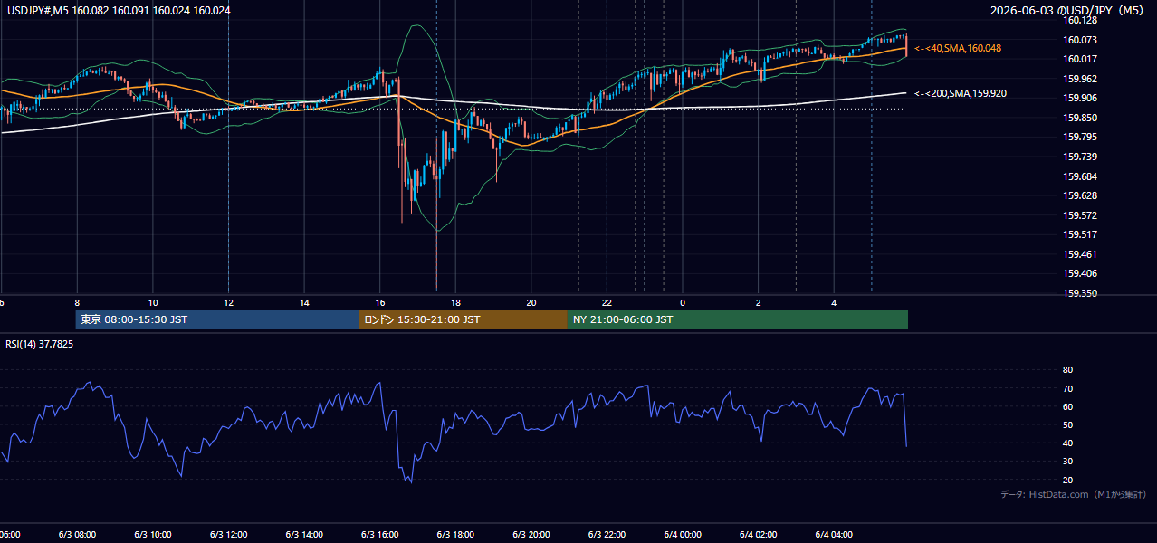Click hour label 2 under the price chart
Viewport: 1157px width, 543px height.
(x=759, y=302)
